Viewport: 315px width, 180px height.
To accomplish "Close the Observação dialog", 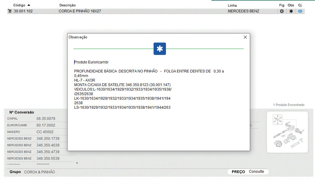I will pos(245,37).
